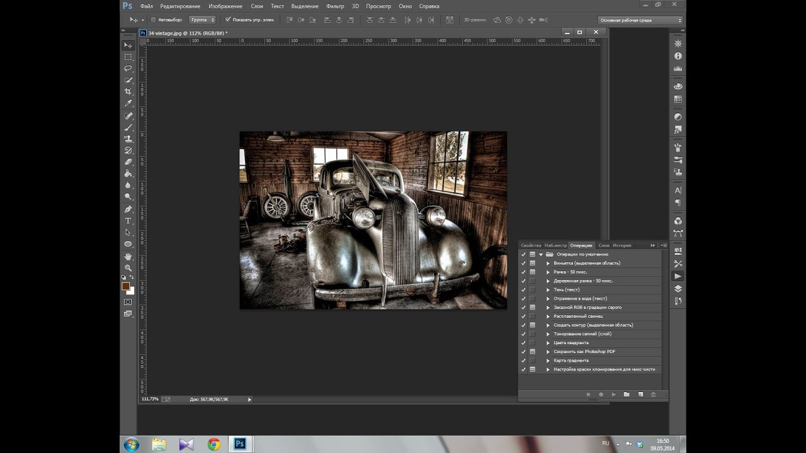Viewport: 806px width, 453px height.
Task: Select the Zoom tool
Action: click(128, 268)
